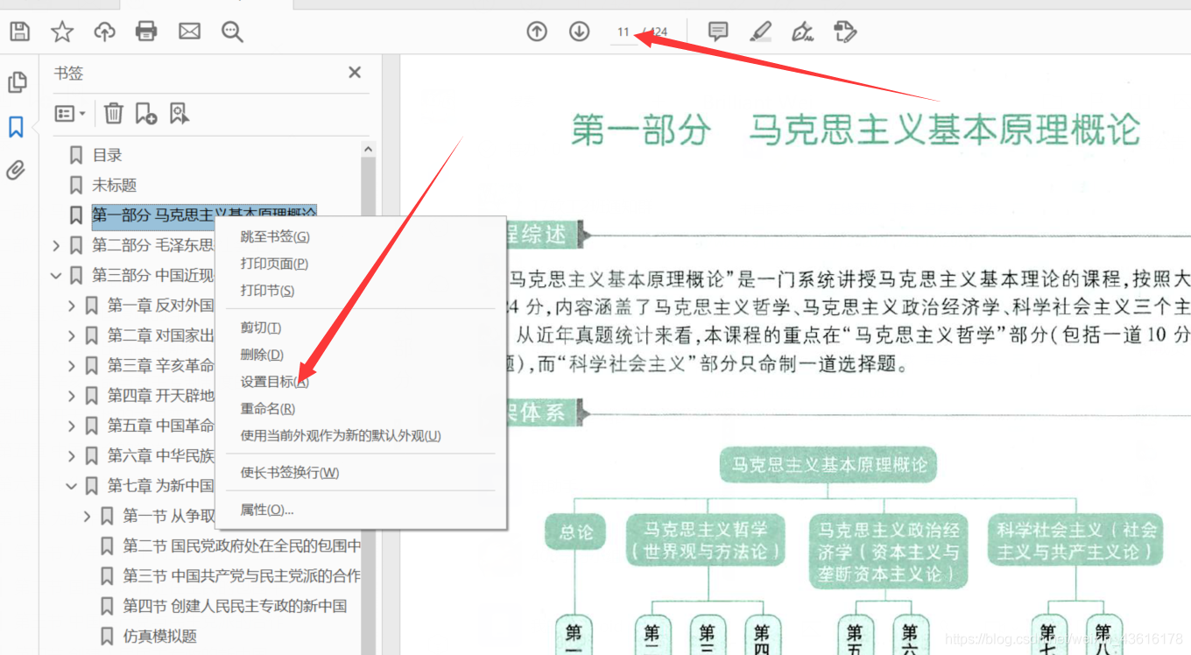This screenshot has height=655, width=1191.
Task: Open page thumbnails panel icon
Action: pyautogui.click(x=17, y=82)
